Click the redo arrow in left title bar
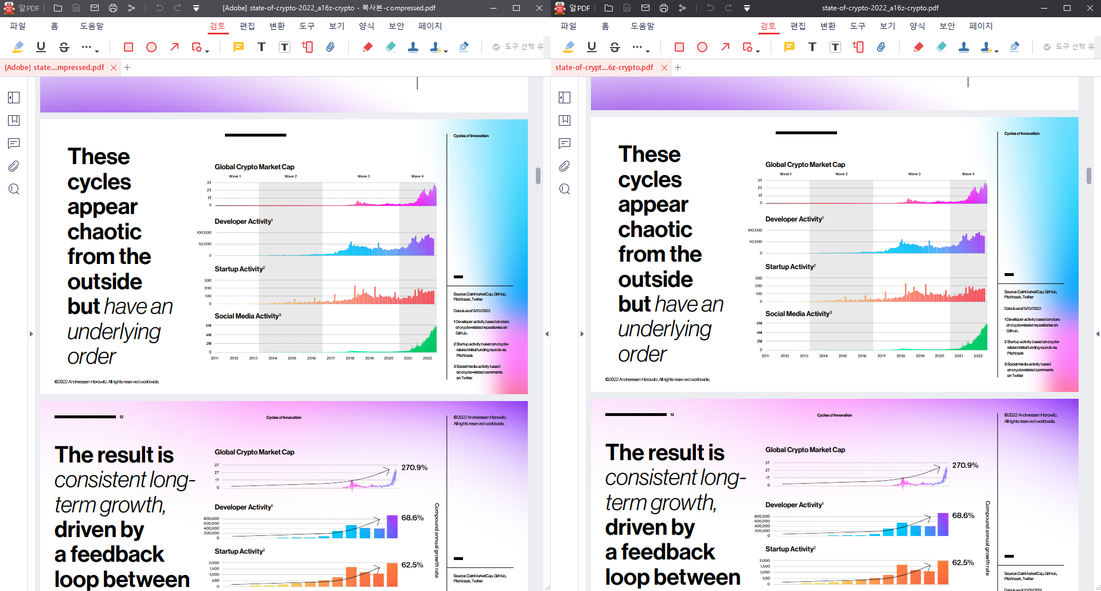Image resolution: width=1101 pixels, height=591 pixels. [178, 8]
